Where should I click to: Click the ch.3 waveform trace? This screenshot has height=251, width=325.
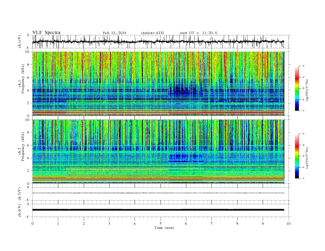click(x=158, y=193)
